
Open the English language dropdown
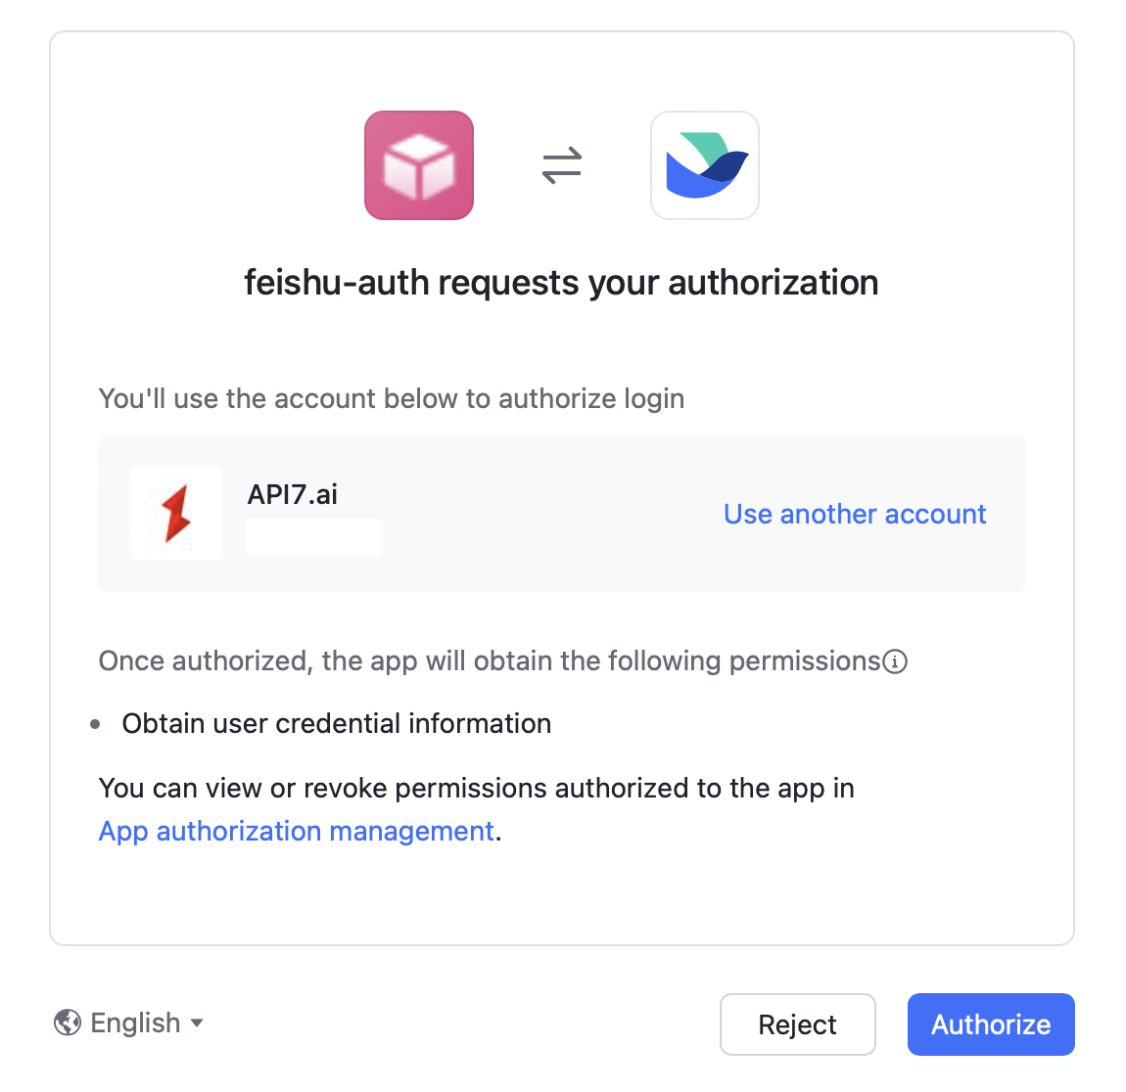point(134,1023)
